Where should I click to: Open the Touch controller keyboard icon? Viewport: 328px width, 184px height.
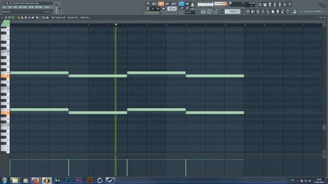point(288,11)
